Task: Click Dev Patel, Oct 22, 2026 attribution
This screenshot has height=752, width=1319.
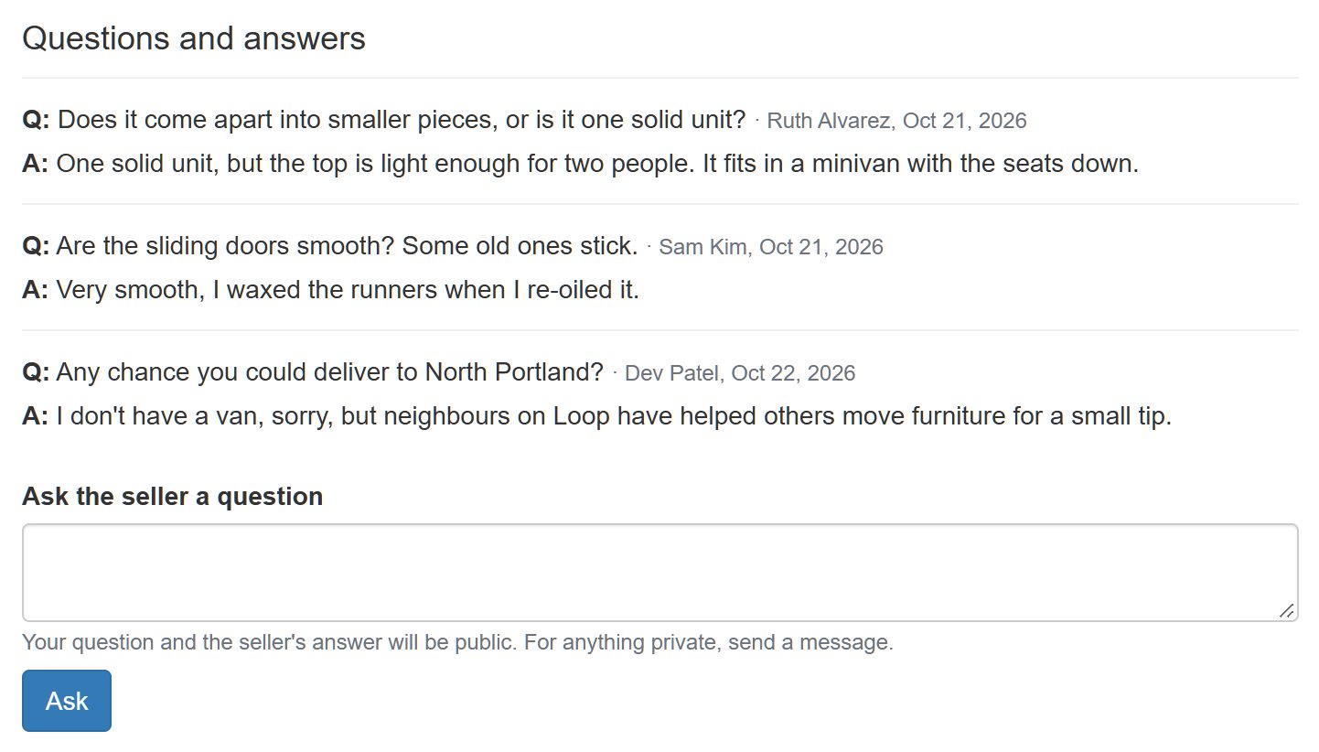Action: (740, 373)
